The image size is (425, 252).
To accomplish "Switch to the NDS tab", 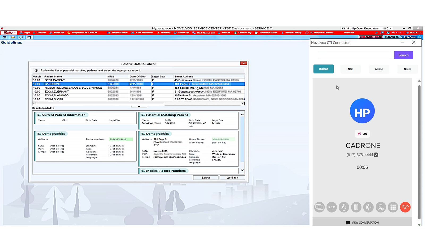I will (x=351, y=69).
